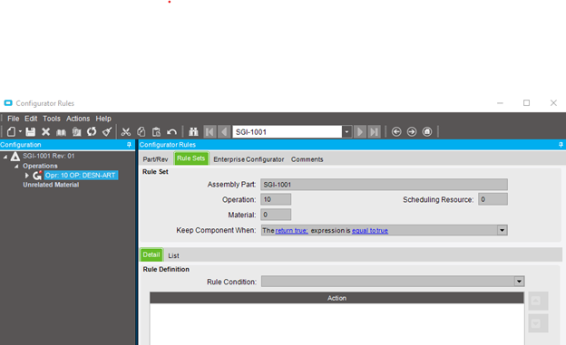This screenshot has height=345, width=566.
Task: Collapse the Operations tree node
Action: [x=16, y=167]
